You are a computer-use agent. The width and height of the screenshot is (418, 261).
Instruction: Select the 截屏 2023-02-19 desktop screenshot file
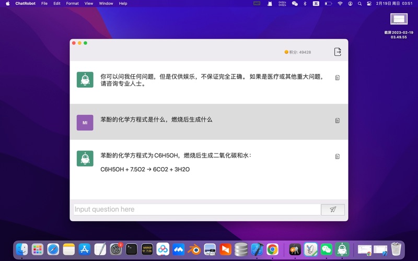coord(399,26)
